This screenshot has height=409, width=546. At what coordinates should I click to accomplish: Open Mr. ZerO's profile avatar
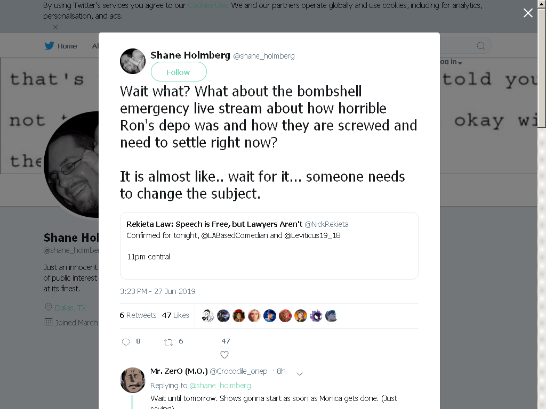(x=133, y=380)
